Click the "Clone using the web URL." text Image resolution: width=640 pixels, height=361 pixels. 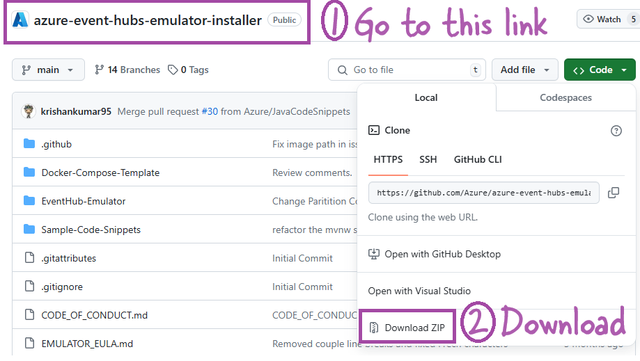(423, 217)
